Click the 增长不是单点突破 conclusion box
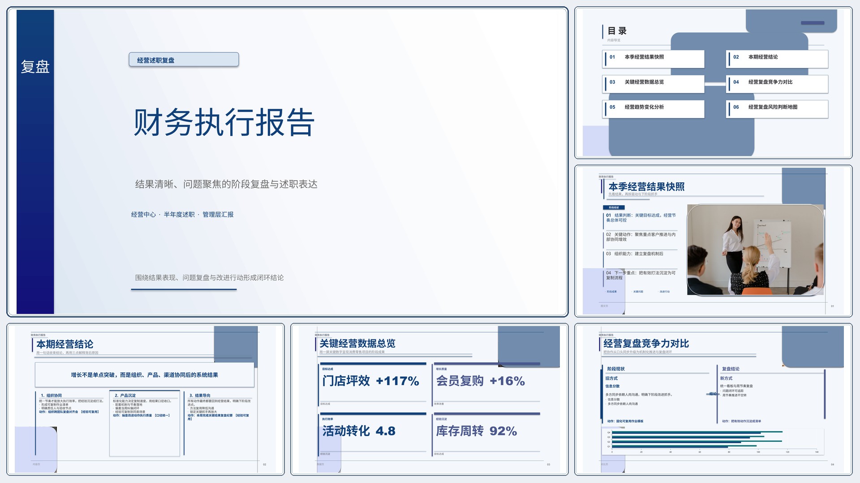 145,375
